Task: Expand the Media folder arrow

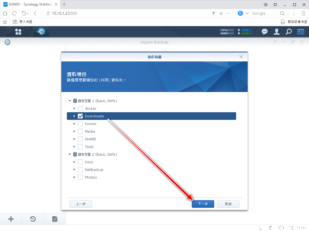Action: (74, 131)
